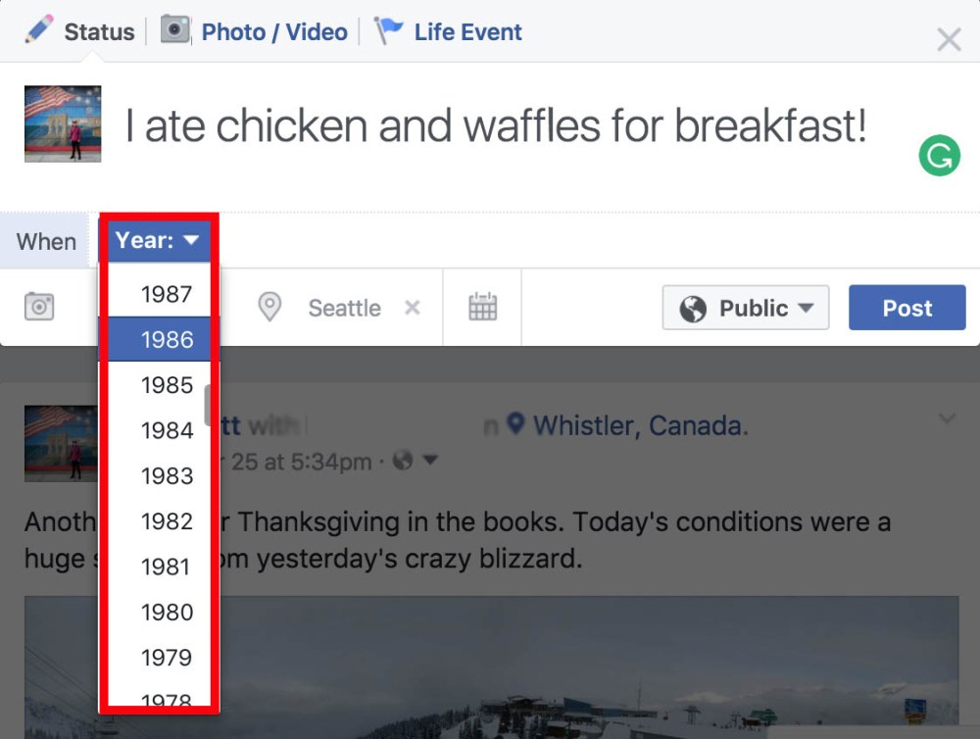Click the camera Photo / Video icon
Image resolution: width=980 pixels, height=739 pixels.
point(175,31)
